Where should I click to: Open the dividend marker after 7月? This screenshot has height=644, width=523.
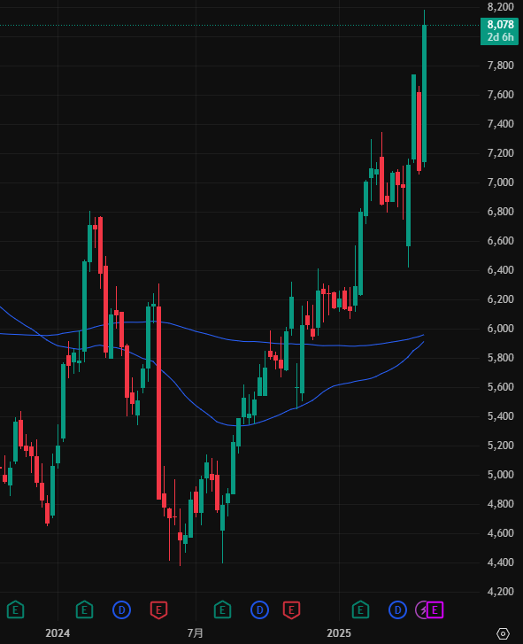tap(259, 610)
